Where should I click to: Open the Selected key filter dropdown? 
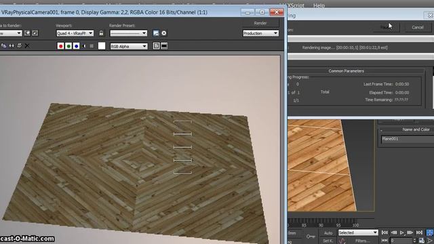point(358,232)
